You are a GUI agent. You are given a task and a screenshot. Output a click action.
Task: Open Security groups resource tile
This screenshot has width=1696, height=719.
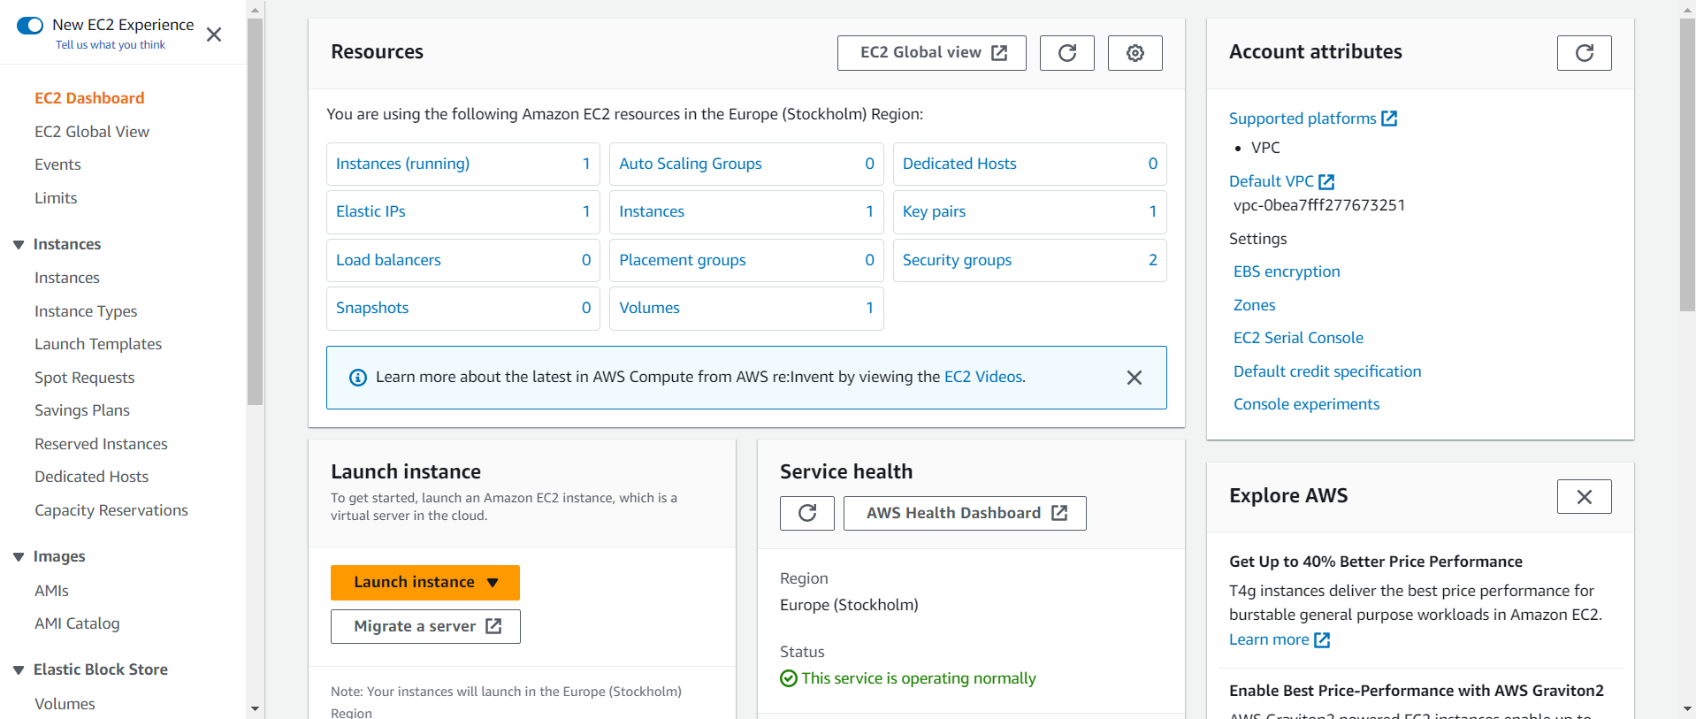[1030, 261]
